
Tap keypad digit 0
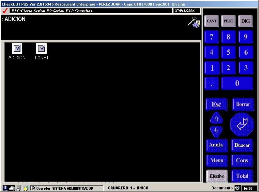pos(237,83)
